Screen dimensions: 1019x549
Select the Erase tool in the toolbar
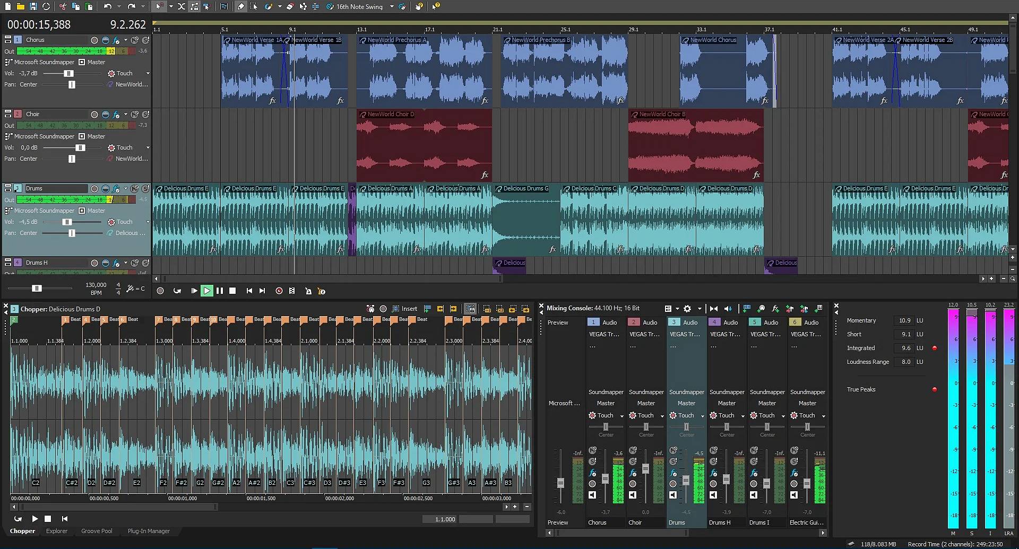pos(290,6)
